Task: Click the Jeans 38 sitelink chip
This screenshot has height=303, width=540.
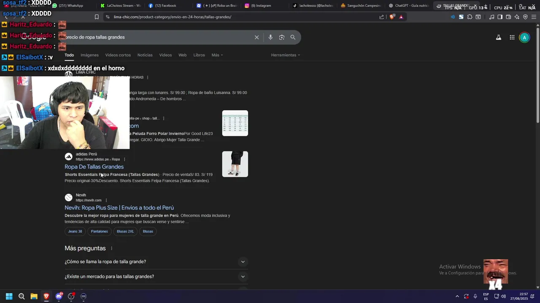Action: [x=75, y=231]
